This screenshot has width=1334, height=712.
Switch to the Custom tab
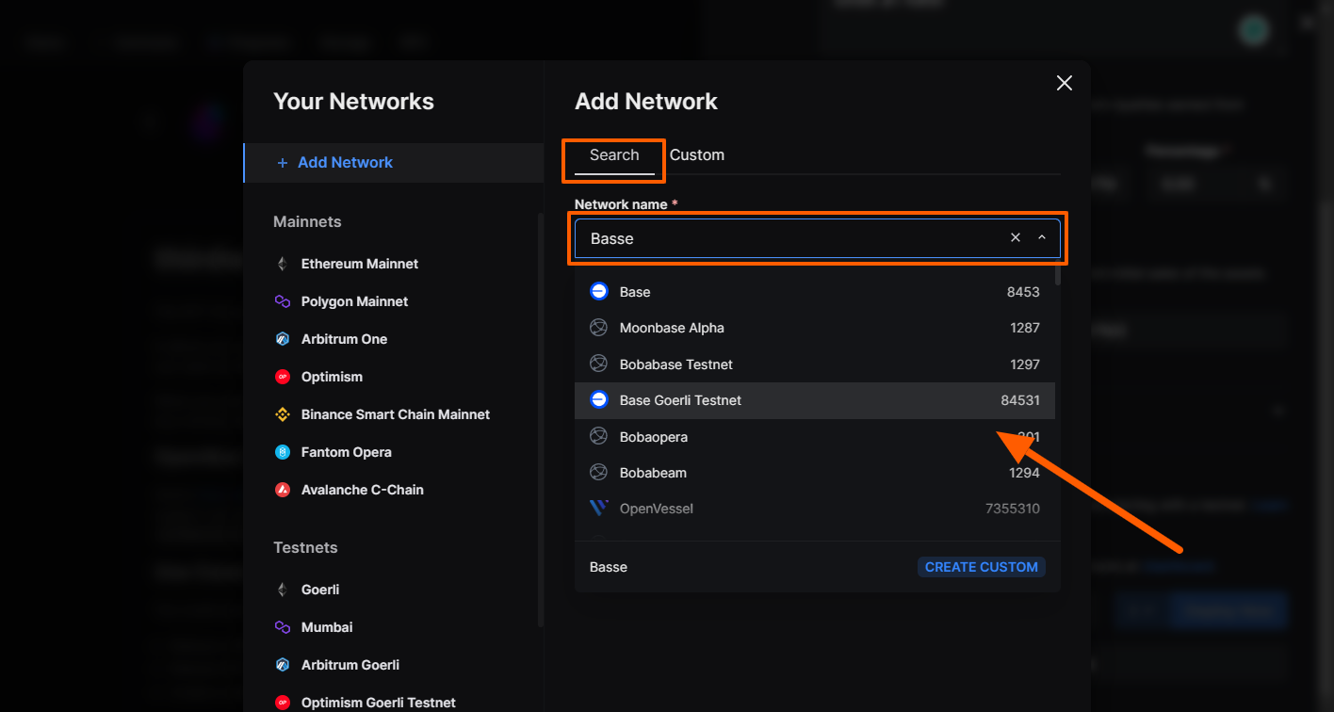(x=697, y=155)
